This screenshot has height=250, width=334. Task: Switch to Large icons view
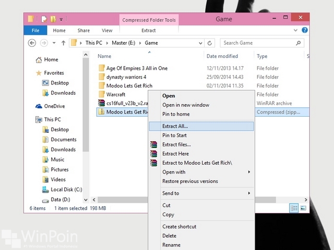(x=303, y=208)
